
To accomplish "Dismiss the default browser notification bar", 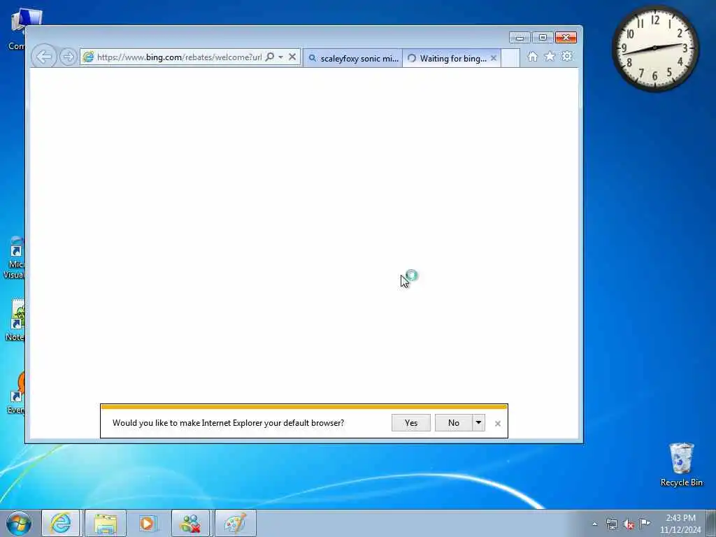I will click(x=498, y=424).
